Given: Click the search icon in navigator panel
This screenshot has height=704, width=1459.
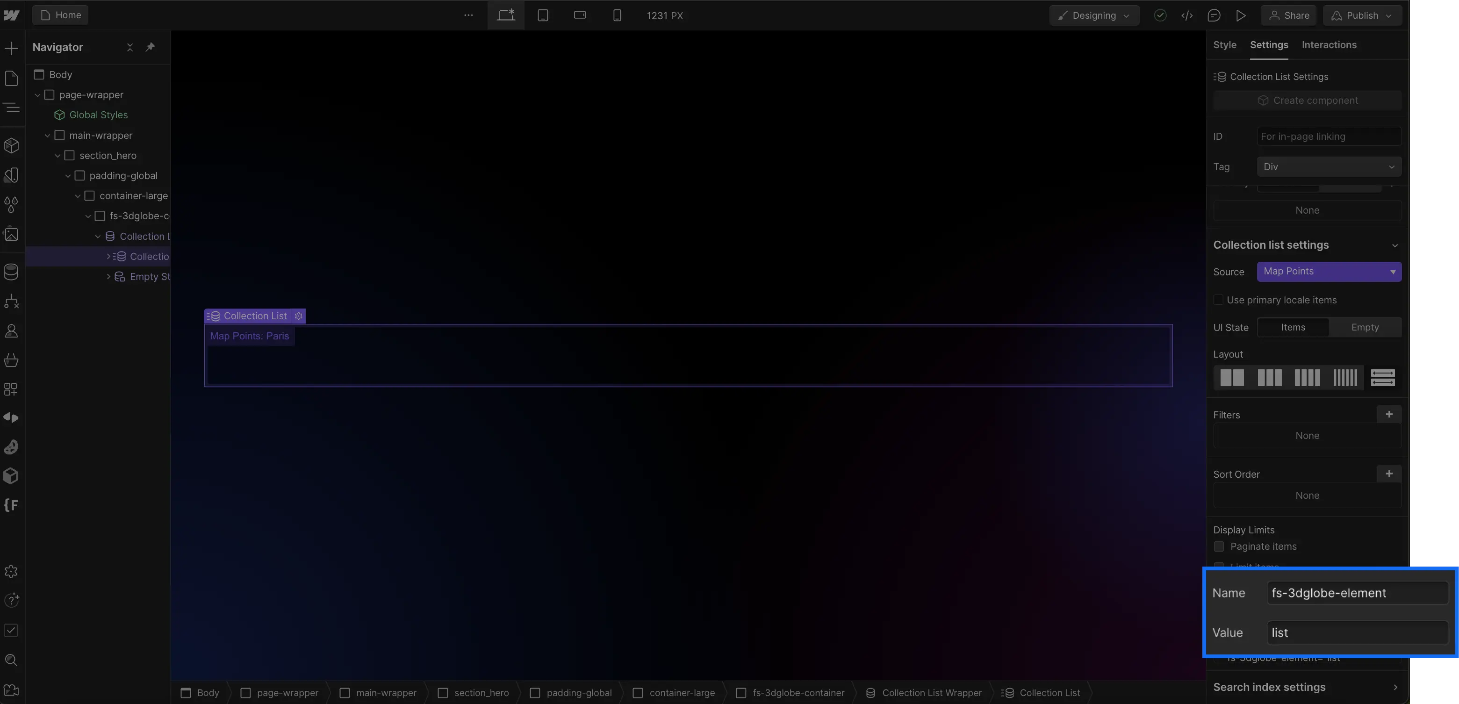Looking at the screenshot, I should tap(11, 660).
